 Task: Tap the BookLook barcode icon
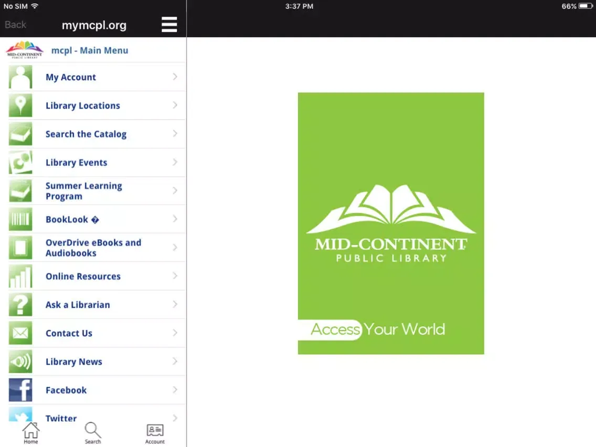20,219
